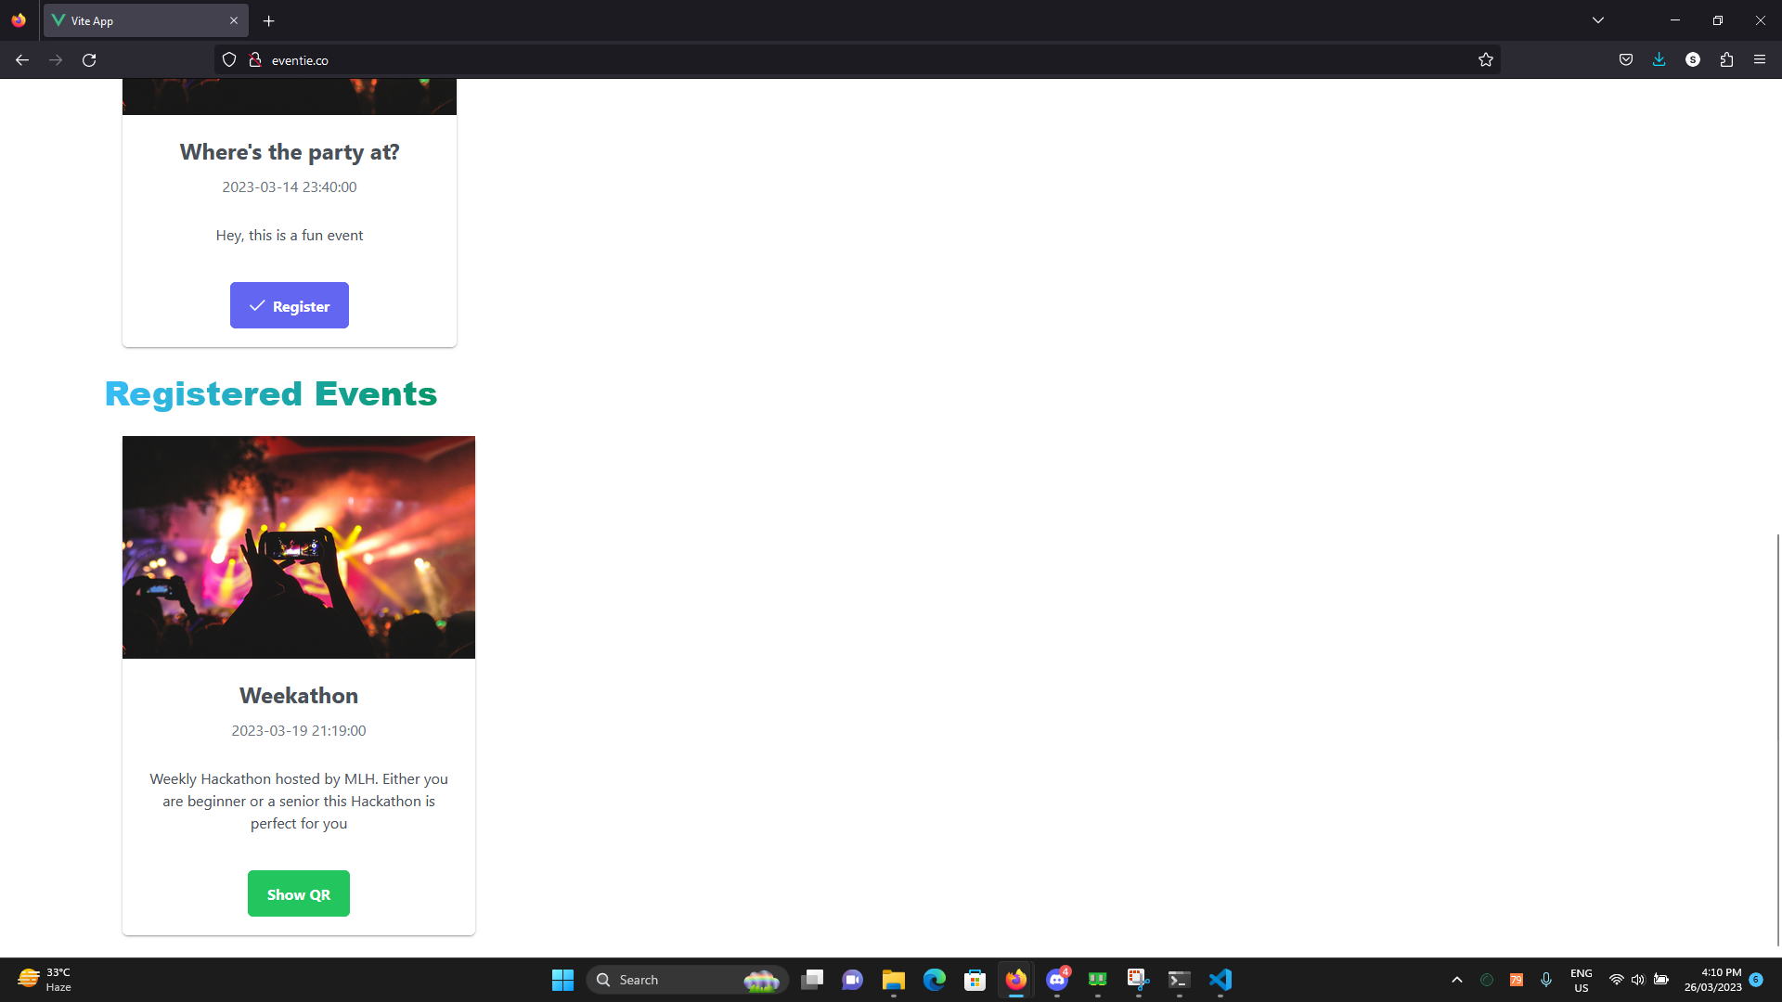This screenshot has width=1782, height=1002.
Task: Expand the list all tabs arrow
Action: tap(1597, 20)
